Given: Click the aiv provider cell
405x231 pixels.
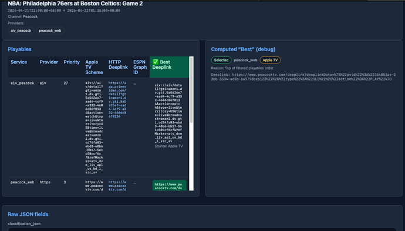Looking at the screenshot, I should coord(43,83).
